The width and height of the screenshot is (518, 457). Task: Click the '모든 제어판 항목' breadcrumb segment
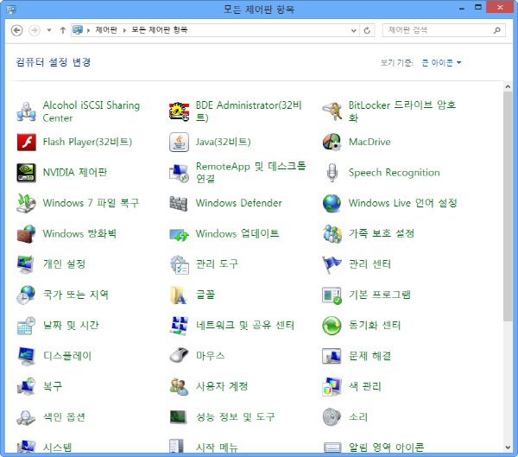(160, 30)
